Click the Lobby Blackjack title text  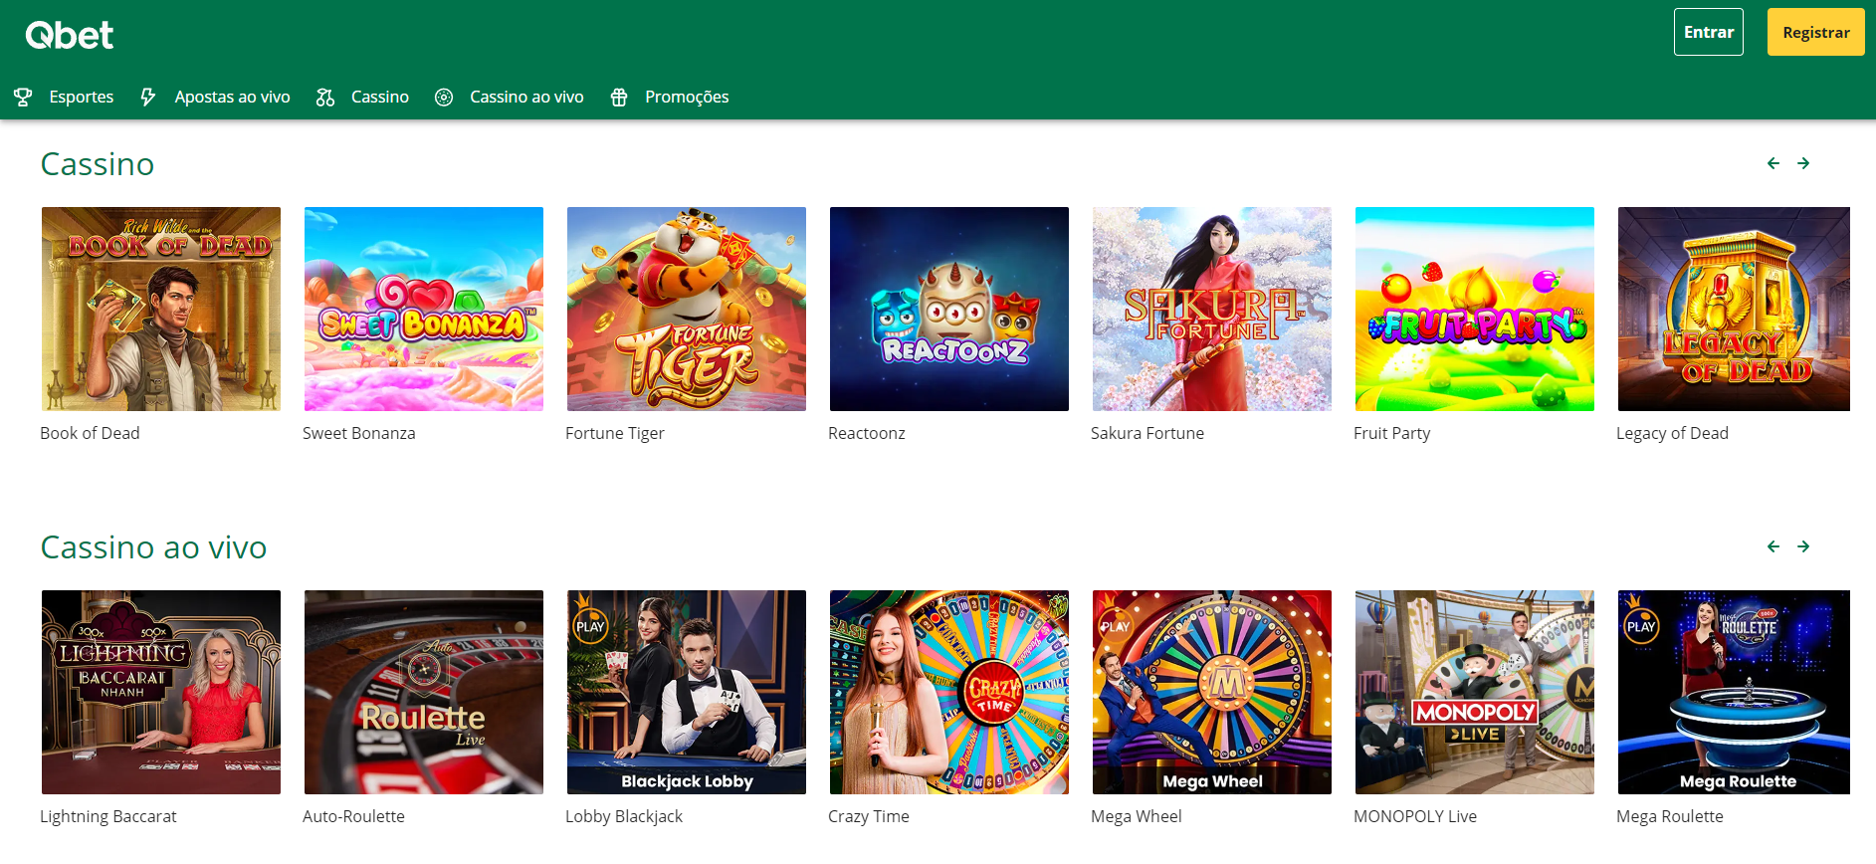624,816
